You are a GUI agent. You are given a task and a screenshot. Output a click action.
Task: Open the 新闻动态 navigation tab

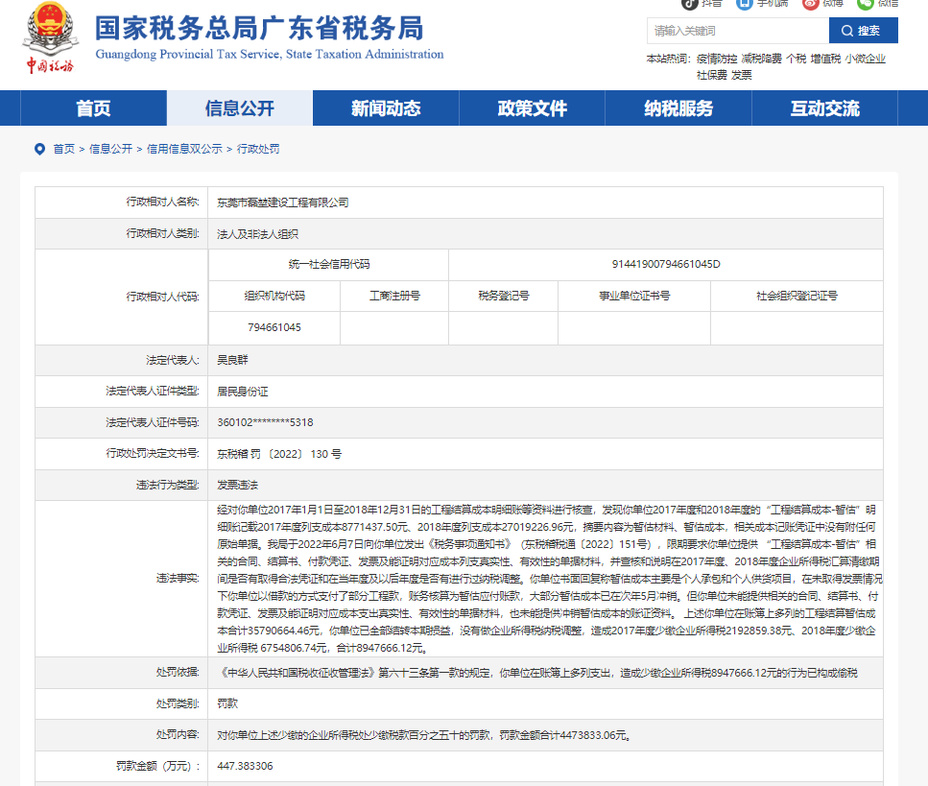[386, 108]
